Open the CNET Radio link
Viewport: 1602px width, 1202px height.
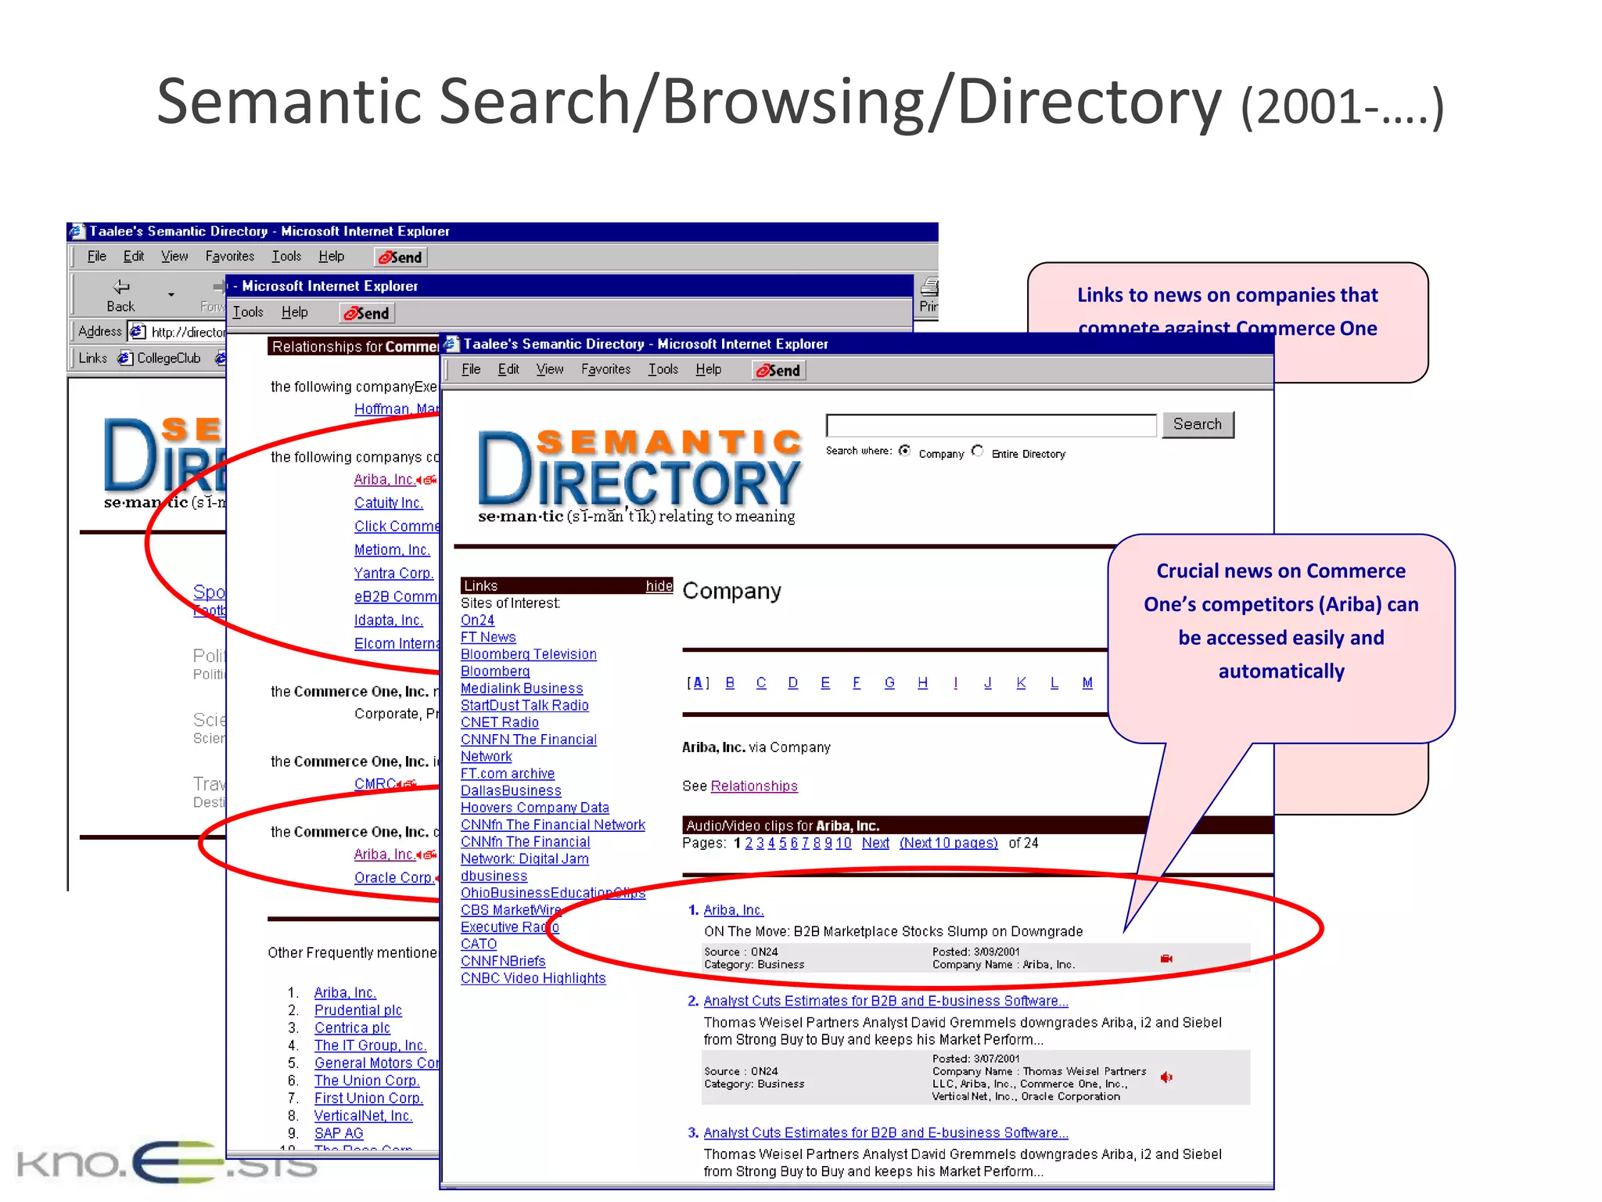(500, 722)
